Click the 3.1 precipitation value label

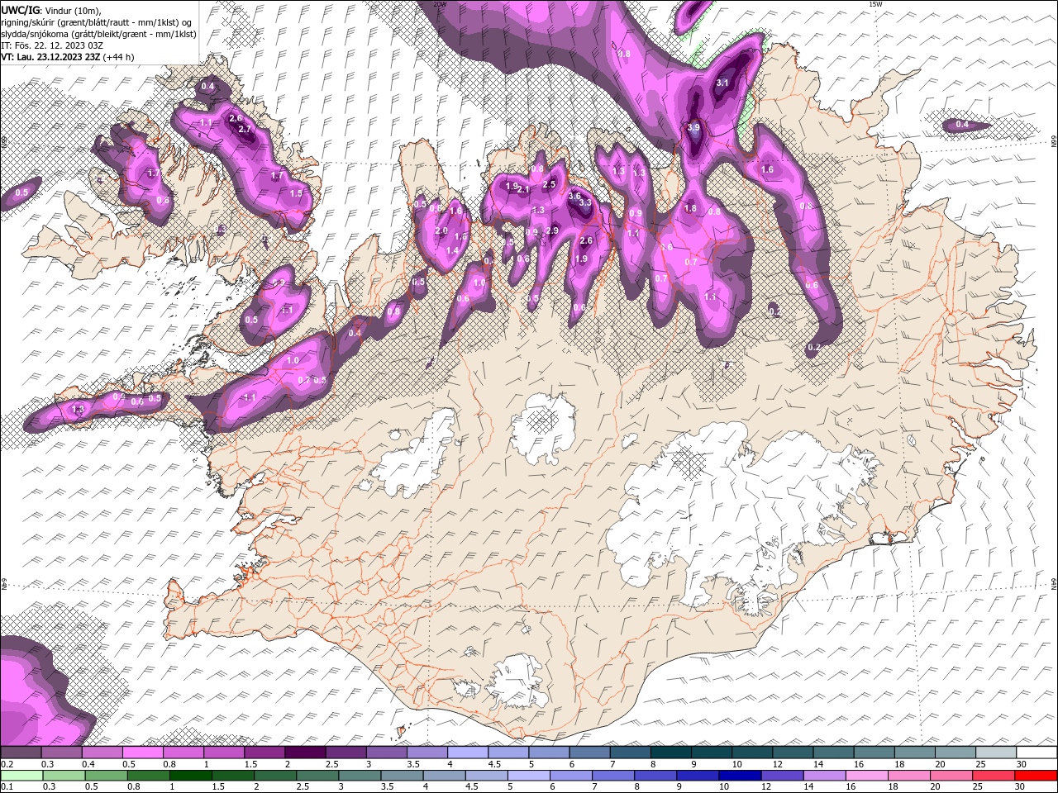pos(722,83)
